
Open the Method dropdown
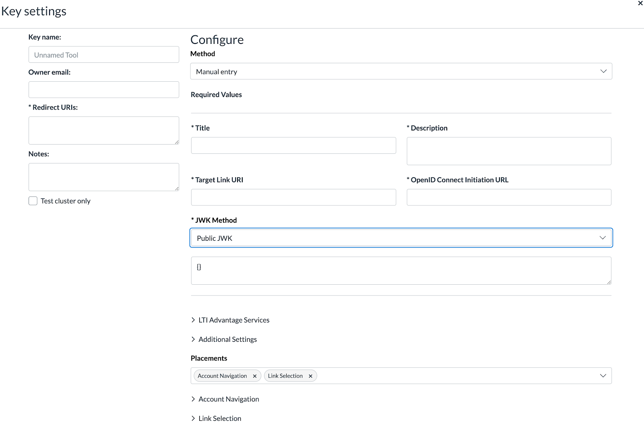[401, 71]
